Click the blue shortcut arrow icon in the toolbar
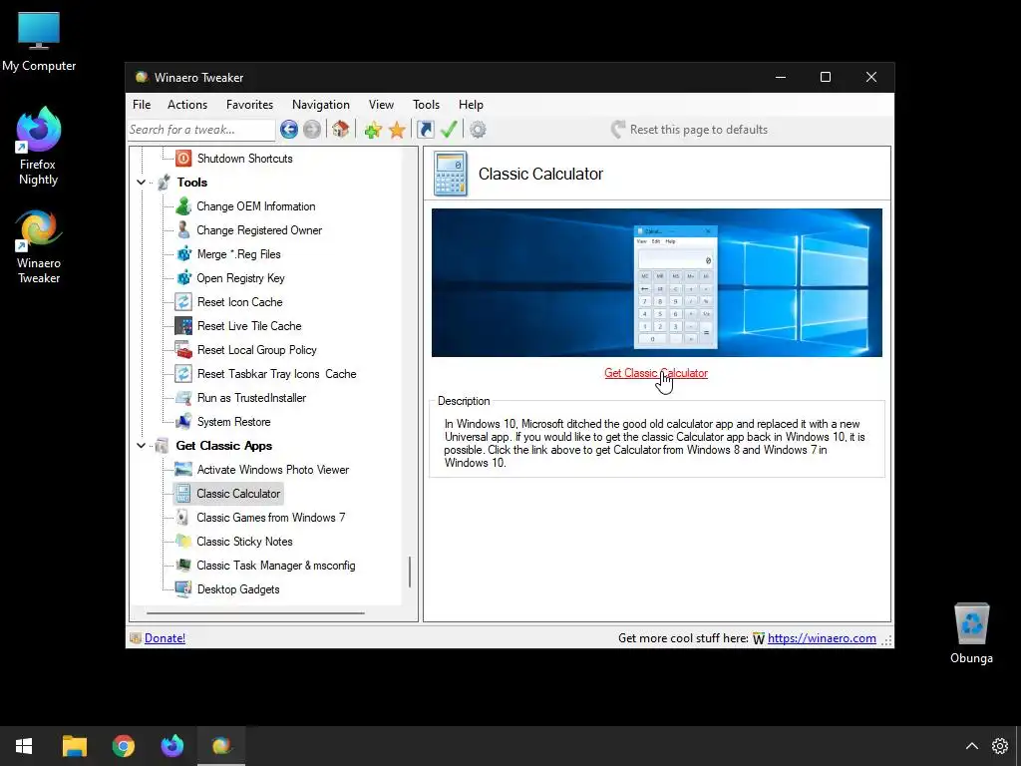 click(425, 130)
